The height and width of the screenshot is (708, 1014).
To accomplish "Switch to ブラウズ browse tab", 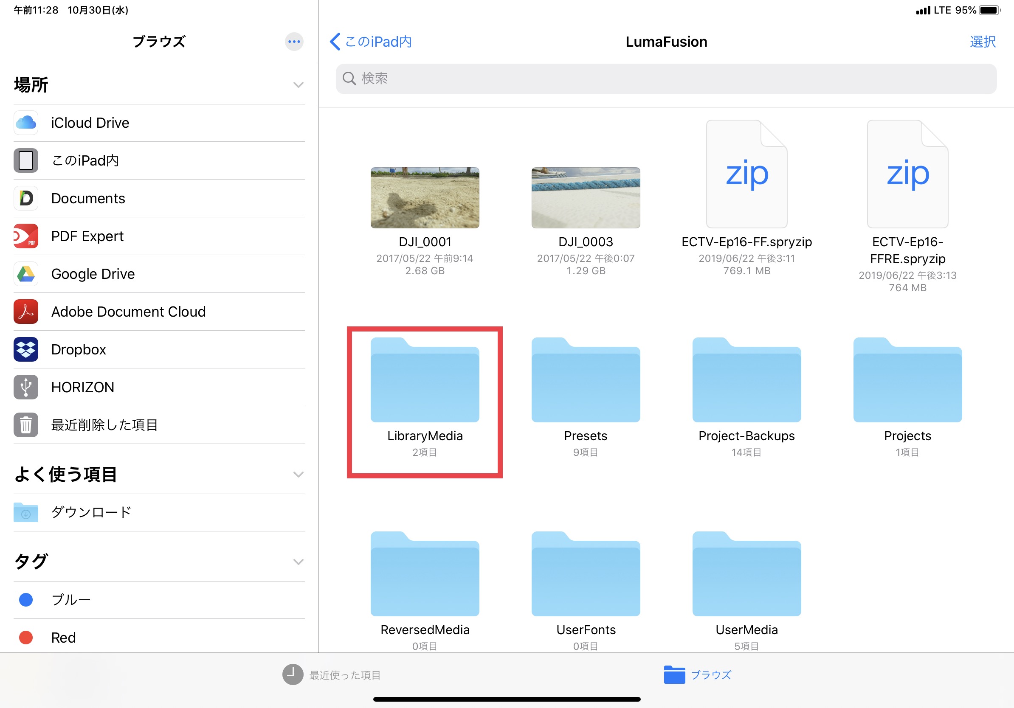I will click(697, 674).
